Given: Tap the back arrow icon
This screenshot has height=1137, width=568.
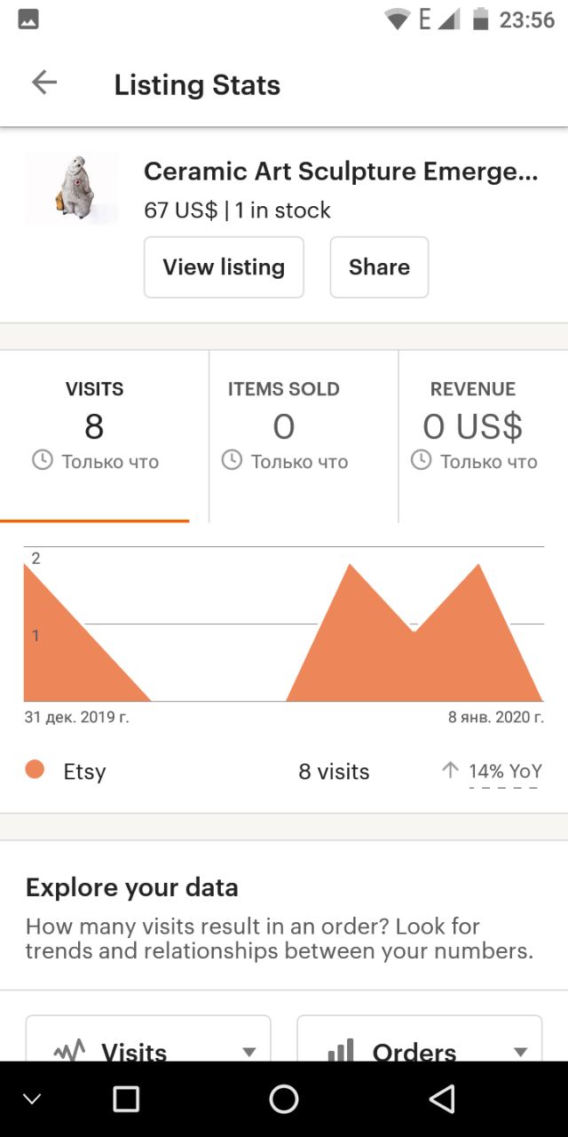Looking at the screenshot, I should point(43,83).
